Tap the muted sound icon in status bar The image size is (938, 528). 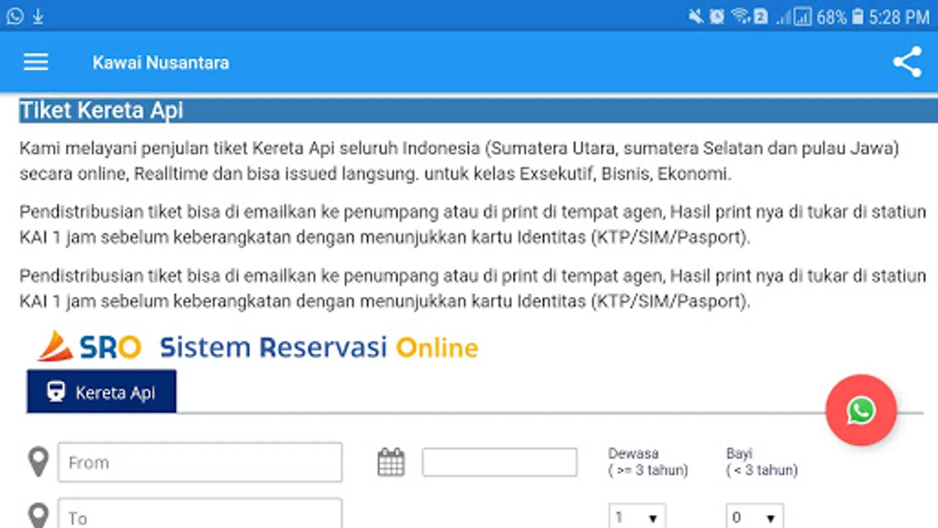[696, 16]
